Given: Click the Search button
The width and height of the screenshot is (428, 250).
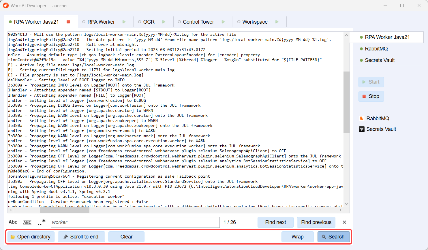Looking at the screenshot, I should [x=333, y=237].
